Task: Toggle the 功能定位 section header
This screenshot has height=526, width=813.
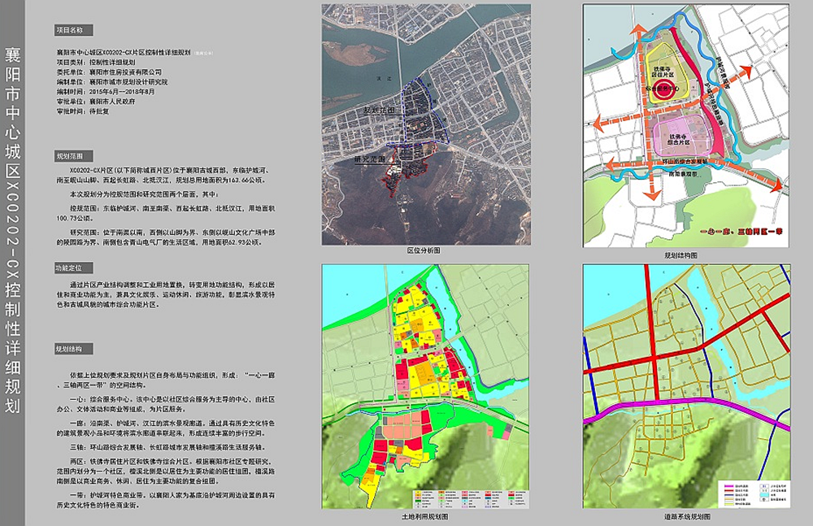Action: pos(75,267)
